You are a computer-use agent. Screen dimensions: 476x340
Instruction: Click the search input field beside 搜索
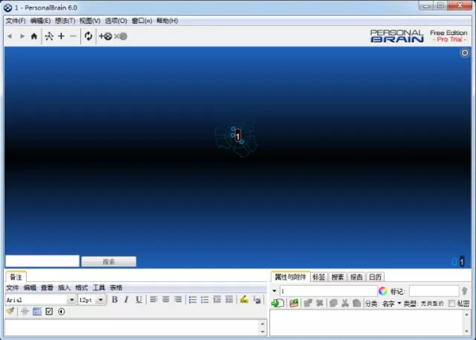(x=41, y=261)
